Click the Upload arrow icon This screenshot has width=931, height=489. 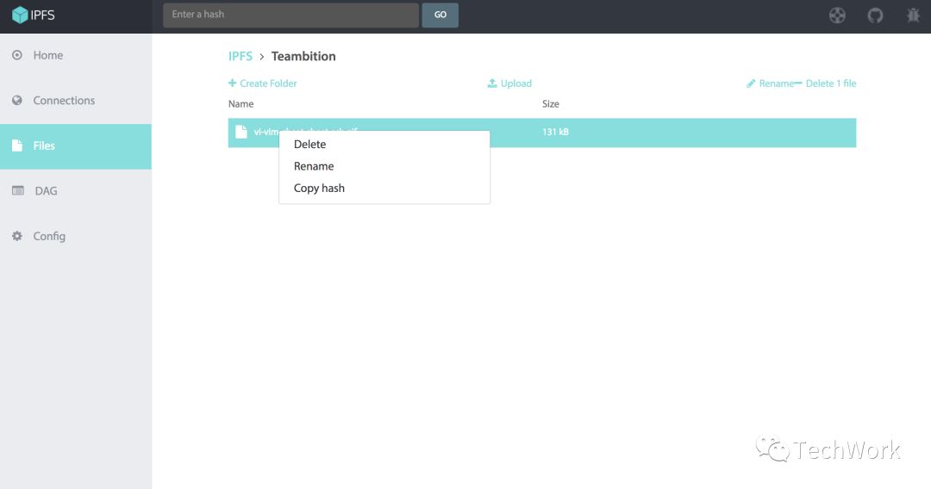tap(492, 83)
